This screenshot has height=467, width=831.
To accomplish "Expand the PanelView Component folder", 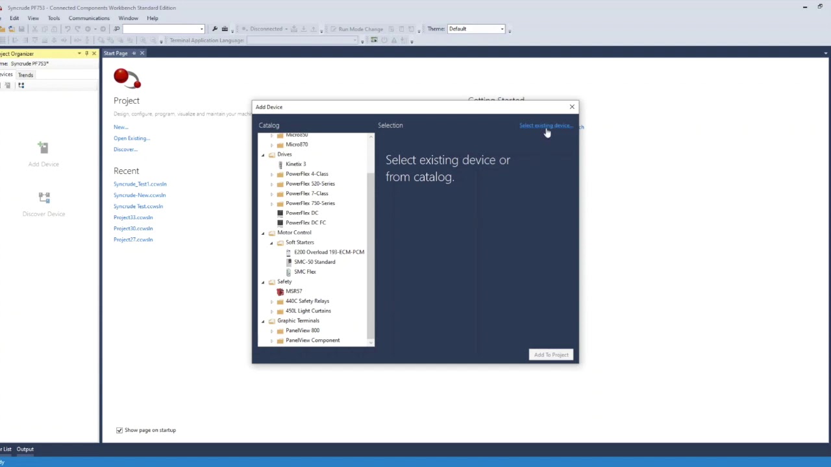I will click(271, 341).
